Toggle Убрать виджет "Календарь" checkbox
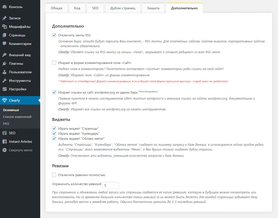Screen dimensions: 278x218 coord(54,134)
